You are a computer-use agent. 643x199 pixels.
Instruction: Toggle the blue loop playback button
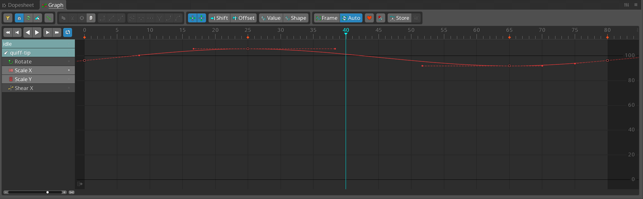(x=67, y=32)
